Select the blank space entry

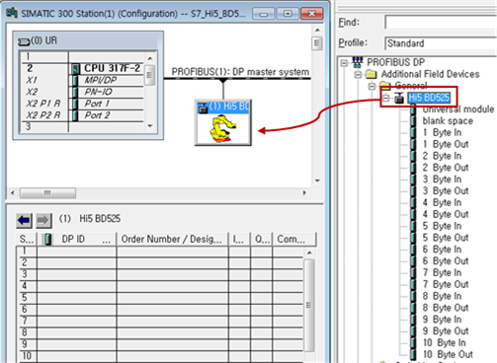point(448,121)
